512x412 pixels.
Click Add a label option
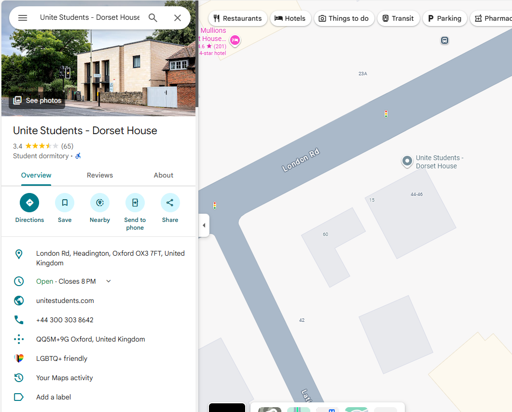[54, 397]
